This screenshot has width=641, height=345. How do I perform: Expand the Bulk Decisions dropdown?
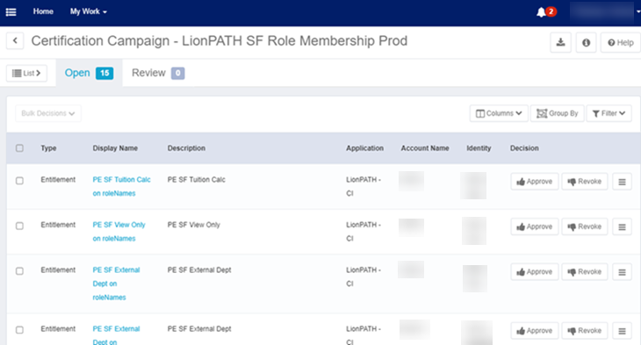coord(48,113)
